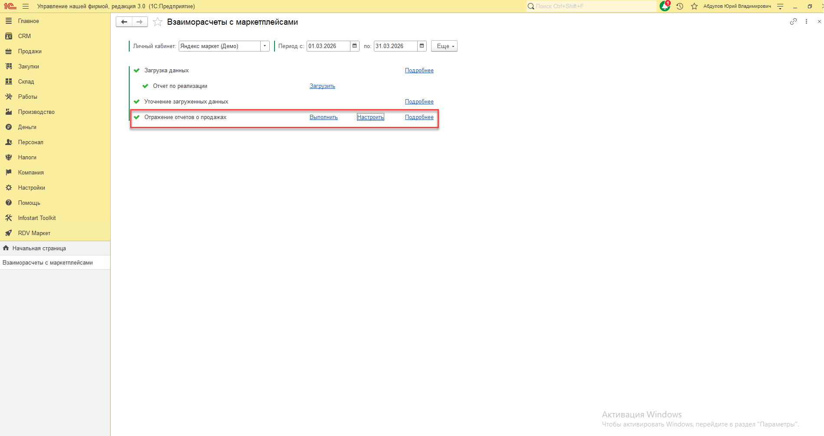This screenshot has width=824, height=436.
Task: Click Загрузить for Отчет по реализации
Action: tap(322, 86)
